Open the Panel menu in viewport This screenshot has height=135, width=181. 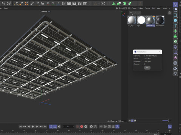[6, 8]
